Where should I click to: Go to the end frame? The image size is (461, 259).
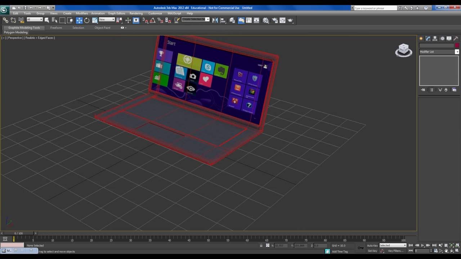[x=434, y=245]
